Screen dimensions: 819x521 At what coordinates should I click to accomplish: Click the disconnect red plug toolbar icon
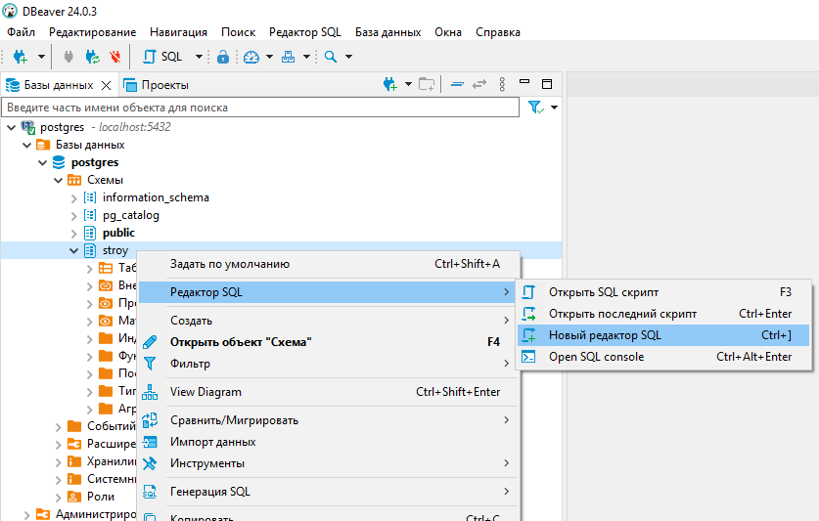click(114, 57)
